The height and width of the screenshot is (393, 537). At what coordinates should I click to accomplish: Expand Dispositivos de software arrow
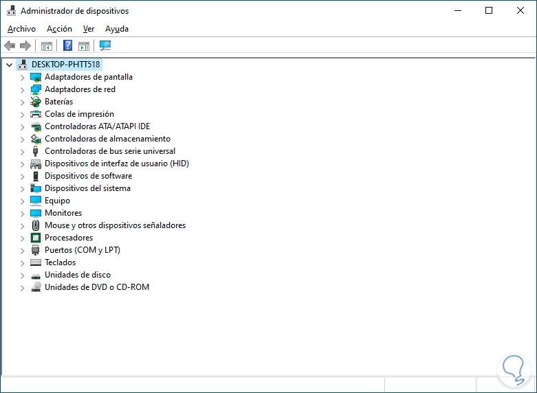pyautogui.click(x=22, y=177)
